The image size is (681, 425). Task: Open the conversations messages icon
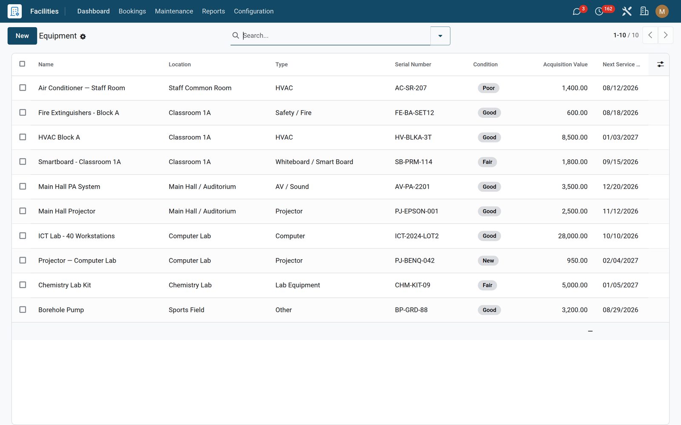[577, 11]
